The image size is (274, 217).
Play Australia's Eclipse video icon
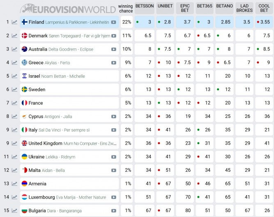click(113, 49)
